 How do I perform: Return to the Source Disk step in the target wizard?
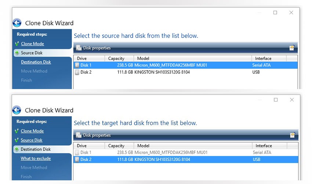pyautogui.click(x=32, y=140)
